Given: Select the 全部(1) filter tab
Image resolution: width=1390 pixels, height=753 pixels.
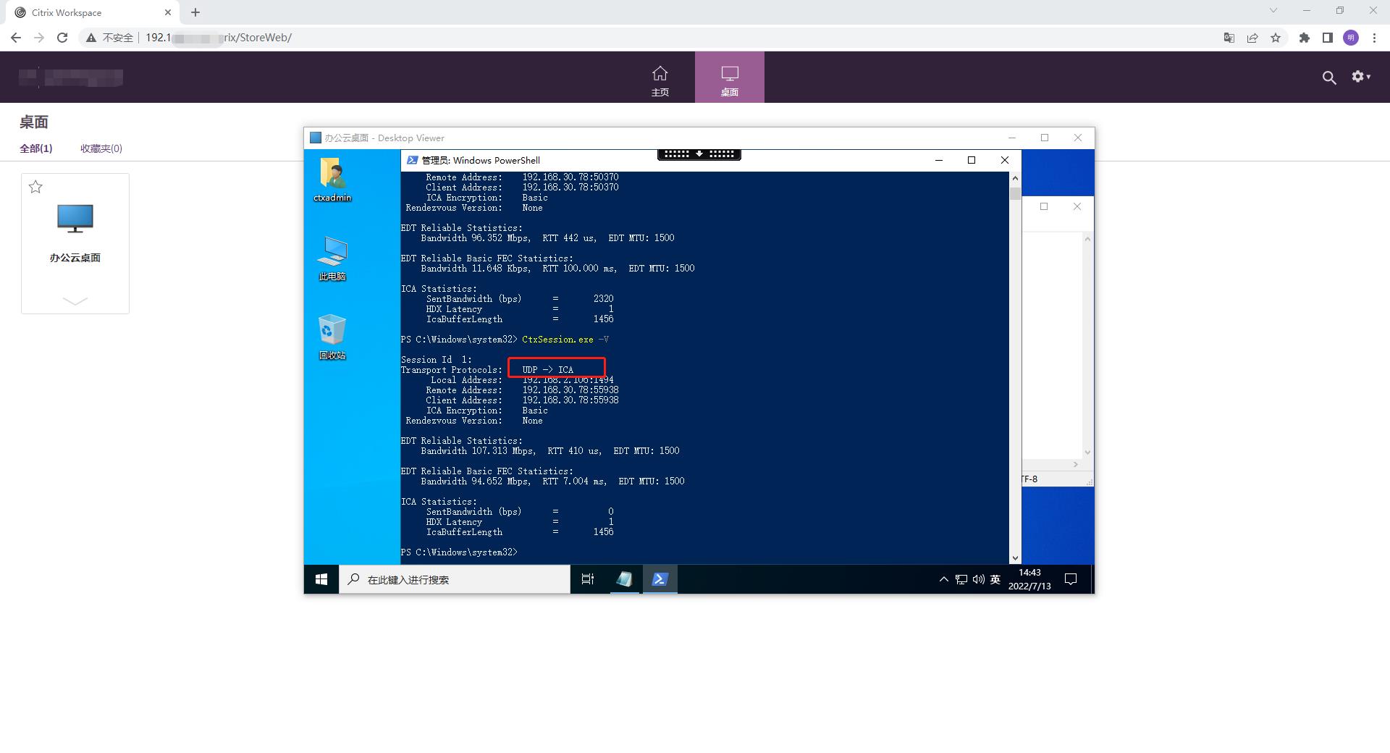Looking at the screenshot, I should (36, 148).
